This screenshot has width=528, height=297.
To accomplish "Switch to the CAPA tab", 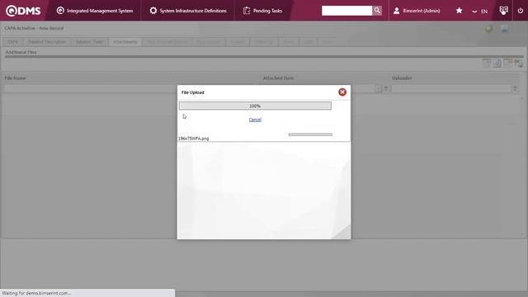I will (x=12, y=42).
